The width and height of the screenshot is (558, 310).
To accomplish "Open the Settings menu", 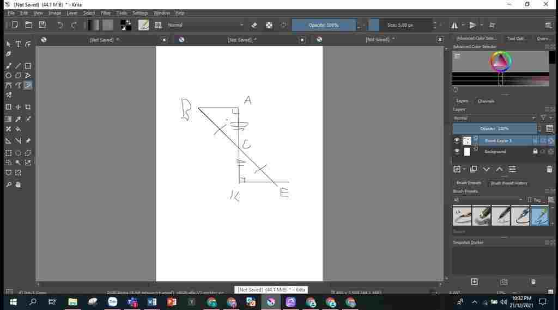I will 140,13.
